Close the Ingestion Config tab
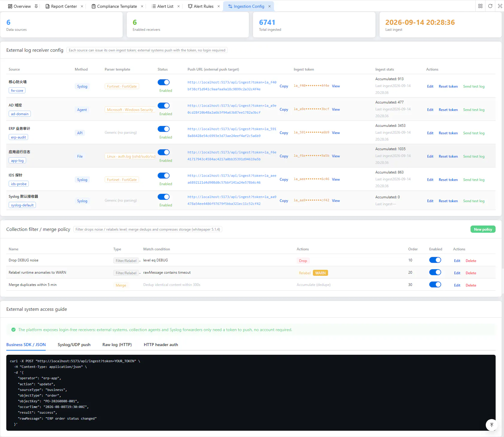The height and width of the screenshot is (437, 504). [x=269, y=6]
